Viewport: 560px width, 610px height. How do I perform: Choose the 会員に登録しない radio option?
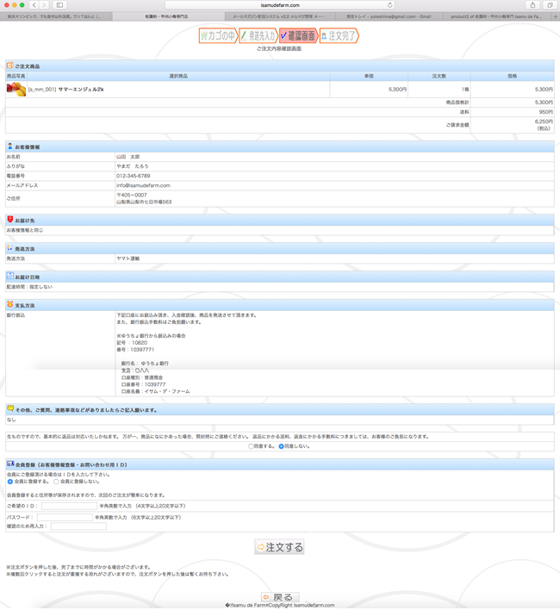pos(56,482)
